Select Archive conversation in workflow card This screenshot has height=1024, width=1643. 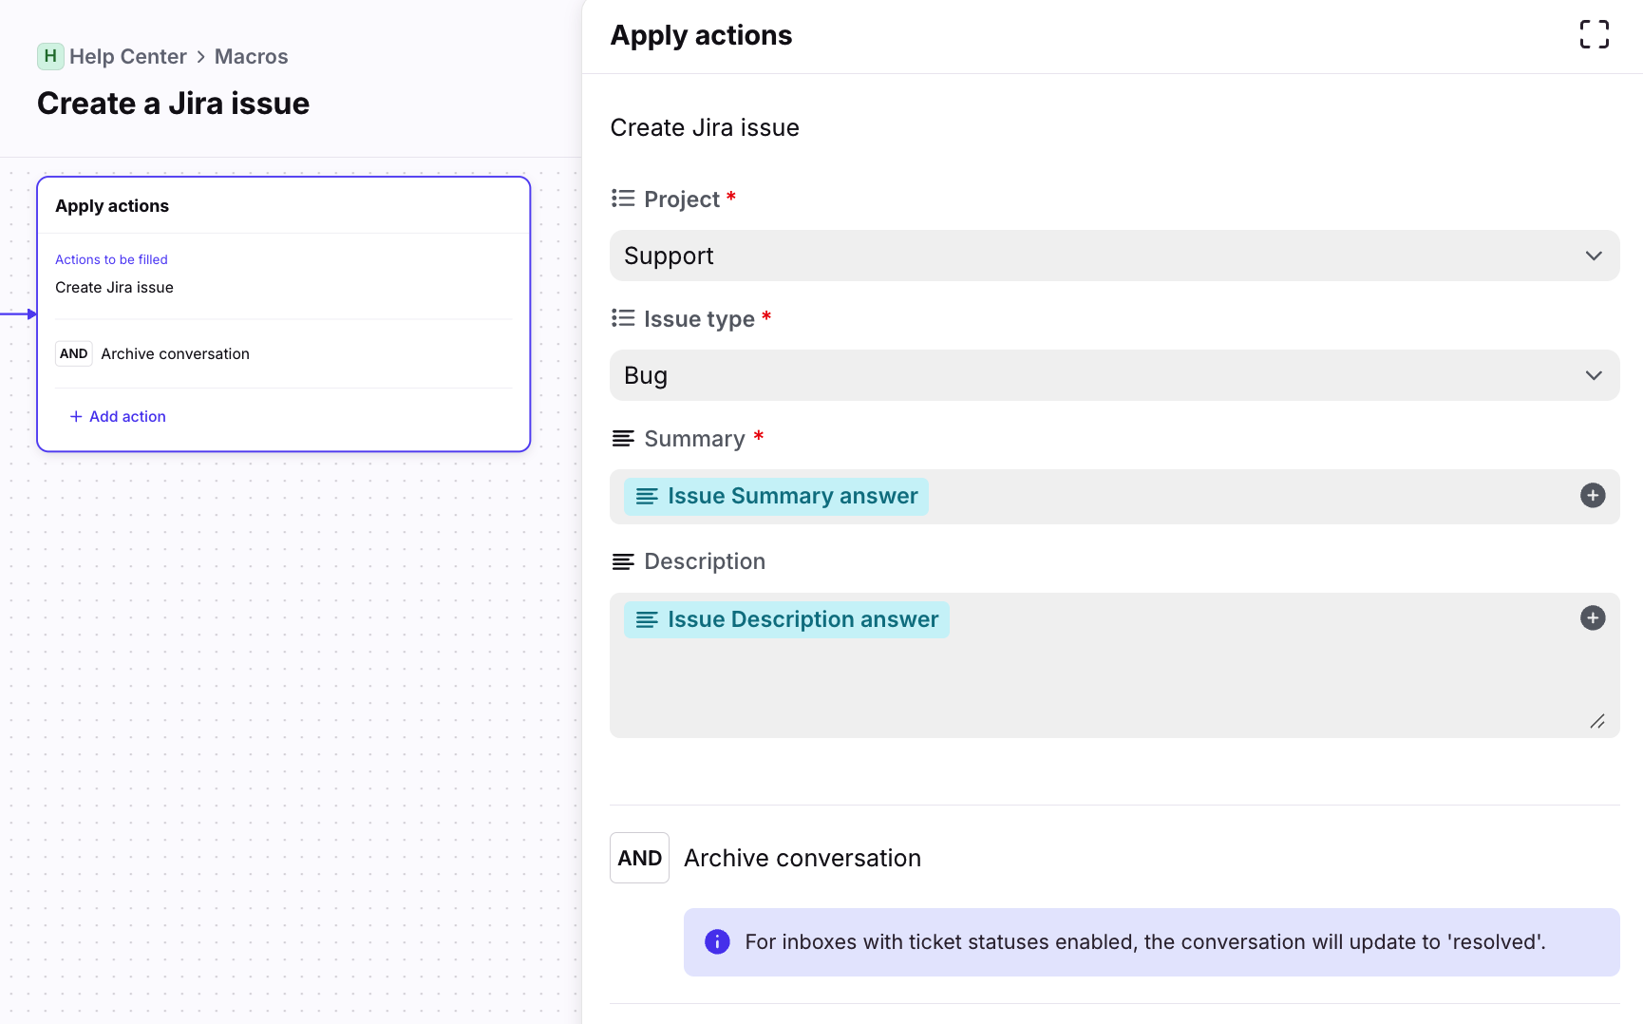[x=175, y=354]
